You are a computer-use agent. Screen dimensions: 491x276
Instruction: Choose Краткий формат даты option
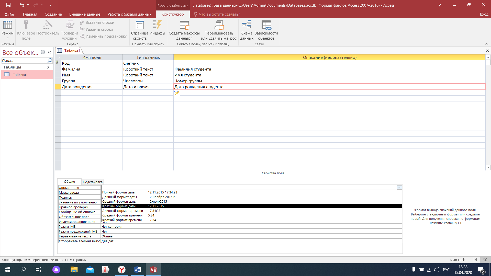point(252,206)
